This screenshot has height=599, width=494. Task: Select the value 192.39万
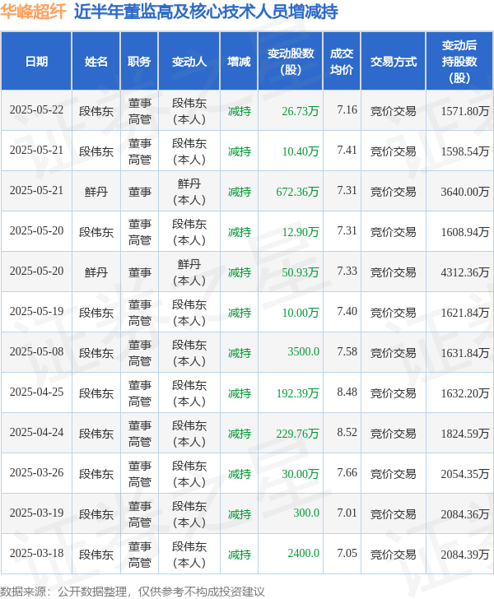pos(297,393)
